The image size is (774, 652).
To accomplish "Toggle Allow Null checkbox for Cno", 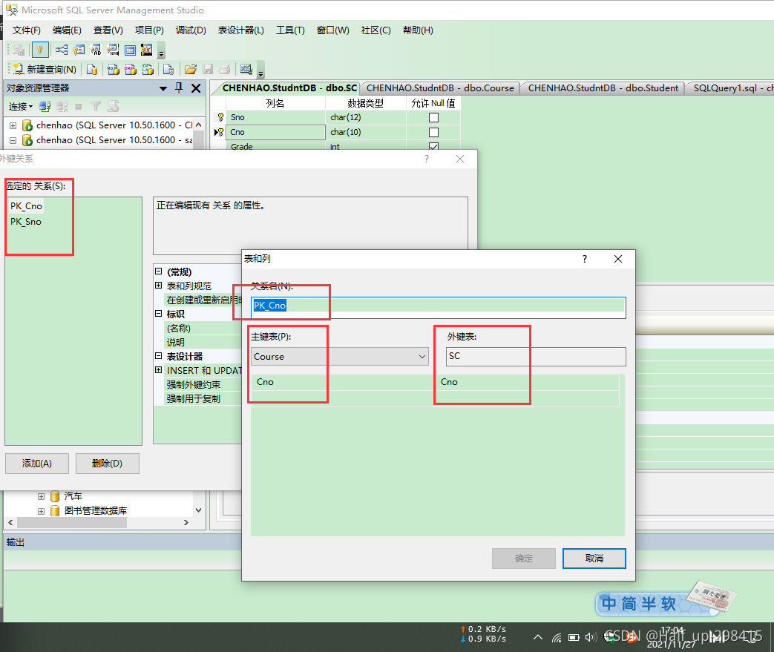I will point(433,132).
